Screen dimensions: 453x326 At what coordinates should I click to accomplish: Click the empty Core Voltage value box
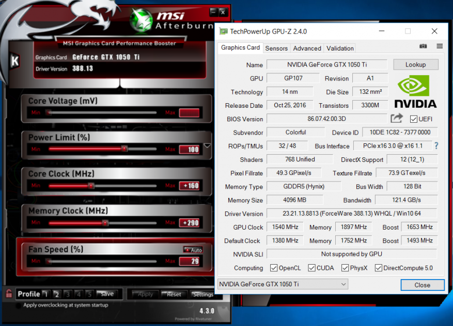(189, 113)
